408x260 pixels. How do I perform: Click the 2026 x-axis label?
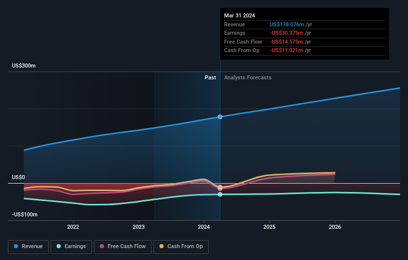coord(335,227)
